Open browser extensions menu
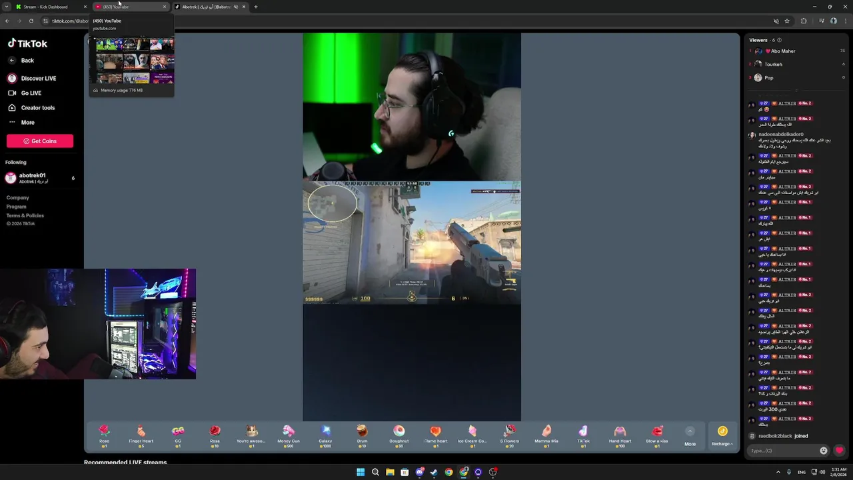This screenshot has width=853, height=480. tap(804, 21)
